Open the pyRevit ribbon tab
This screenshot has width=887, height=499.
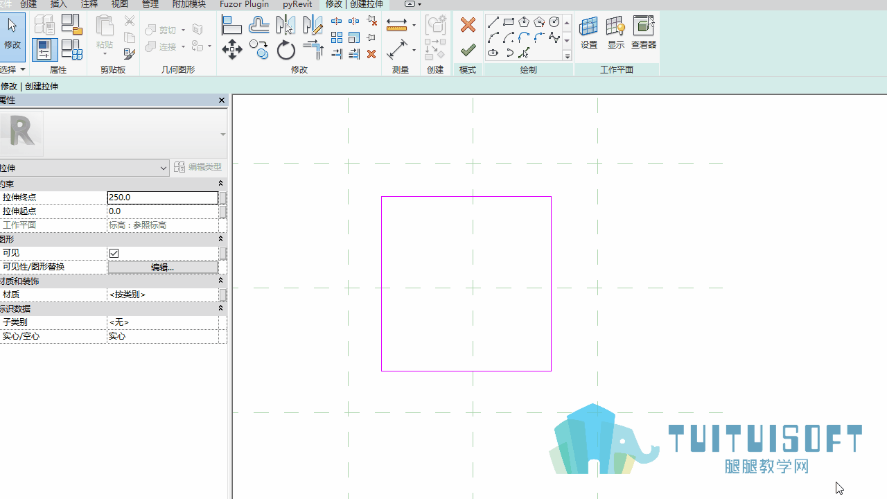click(x=297, y=4)
